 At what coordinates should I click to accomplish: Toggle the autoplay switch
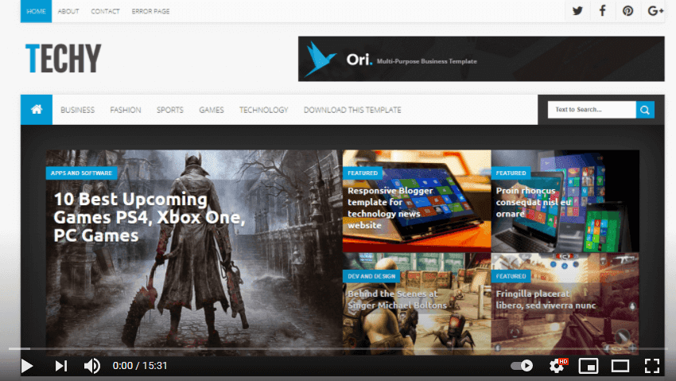pos(522,366)
